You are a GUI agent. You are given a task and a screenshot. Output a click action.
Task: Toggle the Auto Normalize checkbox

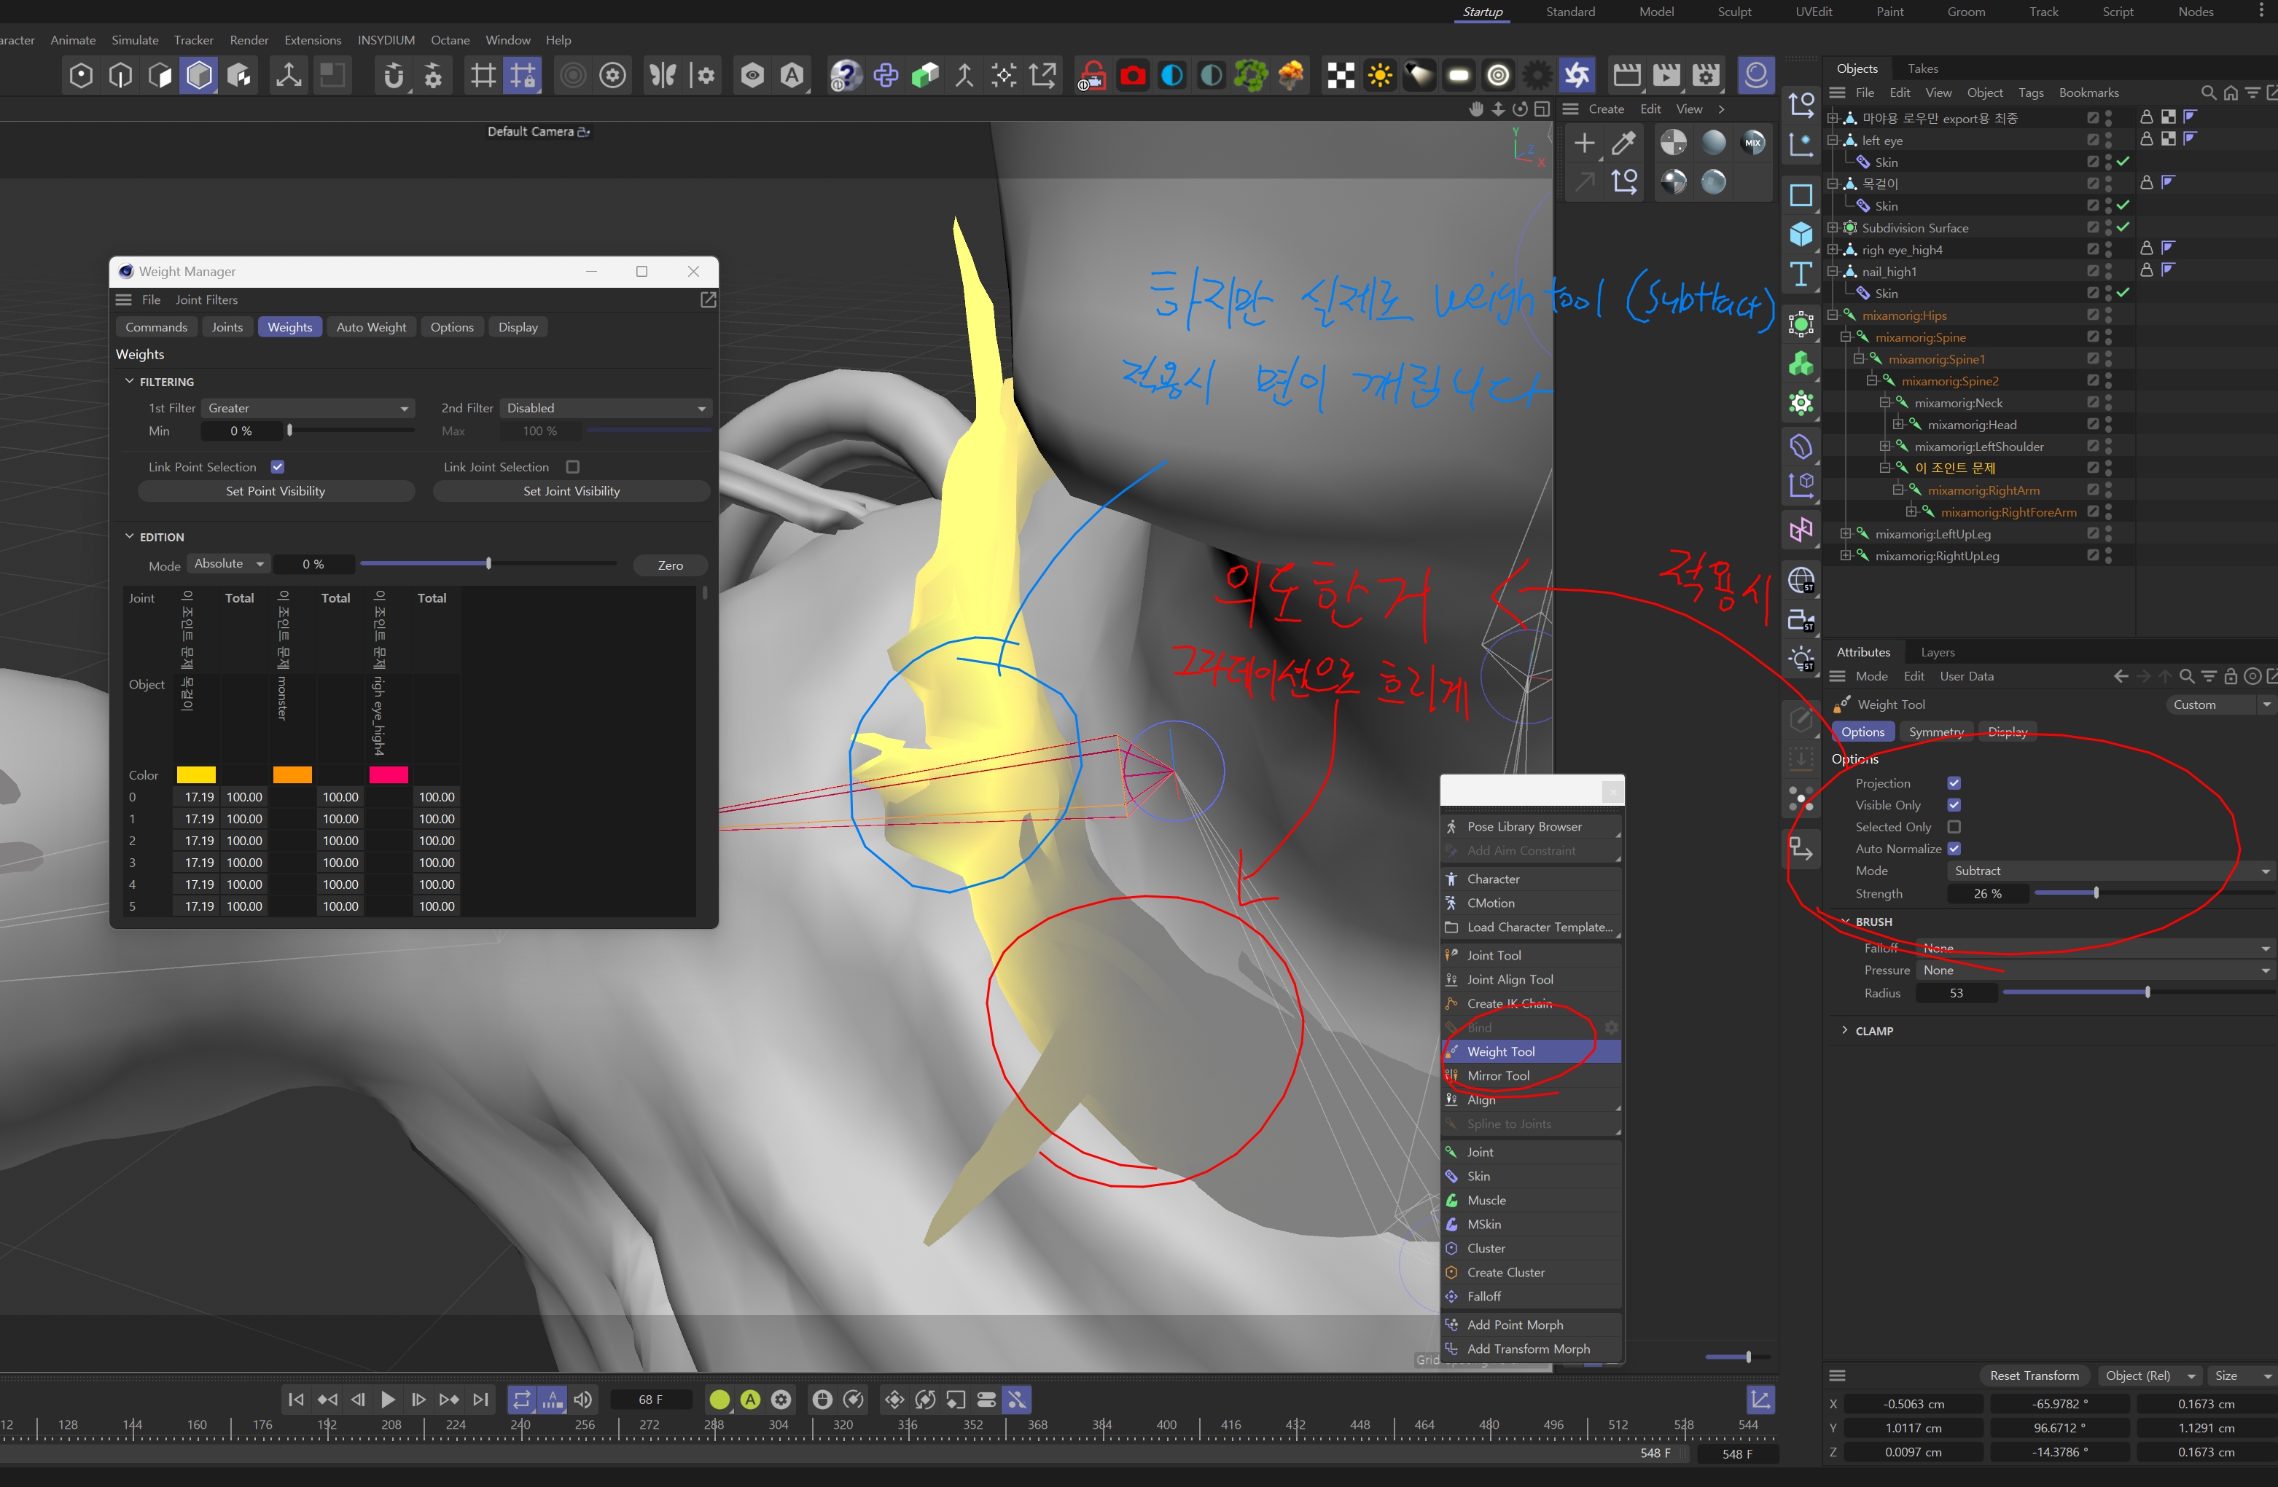click(1954, 849)
